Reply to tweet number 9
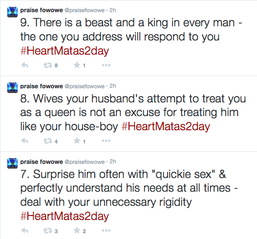The image size is (257, 239). click(x=25, y=65)
